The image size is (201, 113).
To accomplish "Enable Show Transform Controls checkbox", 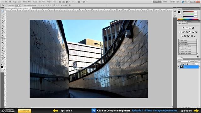I will click(x=23, y=5).
